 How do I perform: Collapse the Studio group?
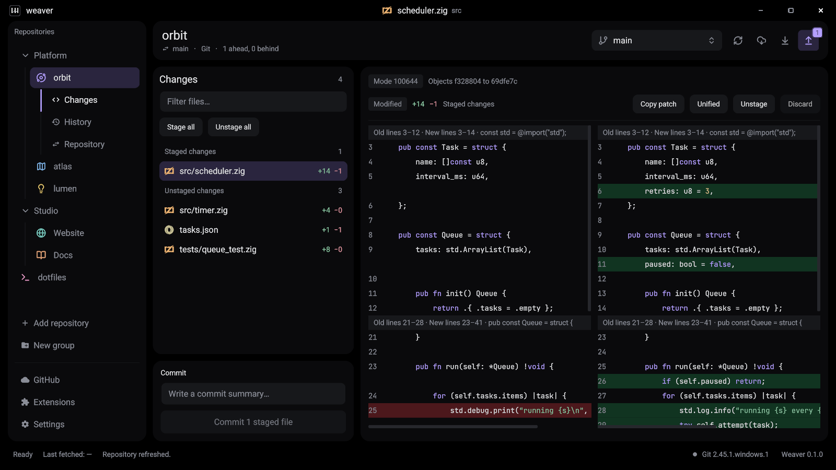[25, 211]
